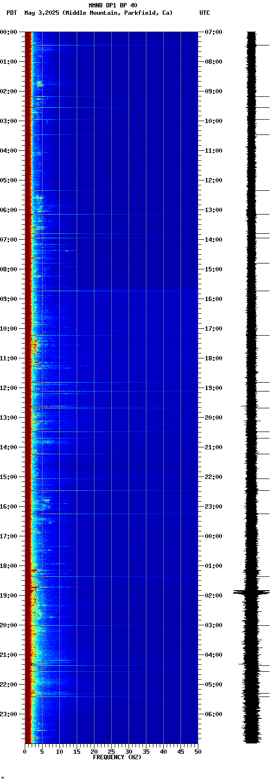Click the frequency tick label "40"
Image resolution: width=273 pixels, height=783 pixels.
click(x=163, y=752)
